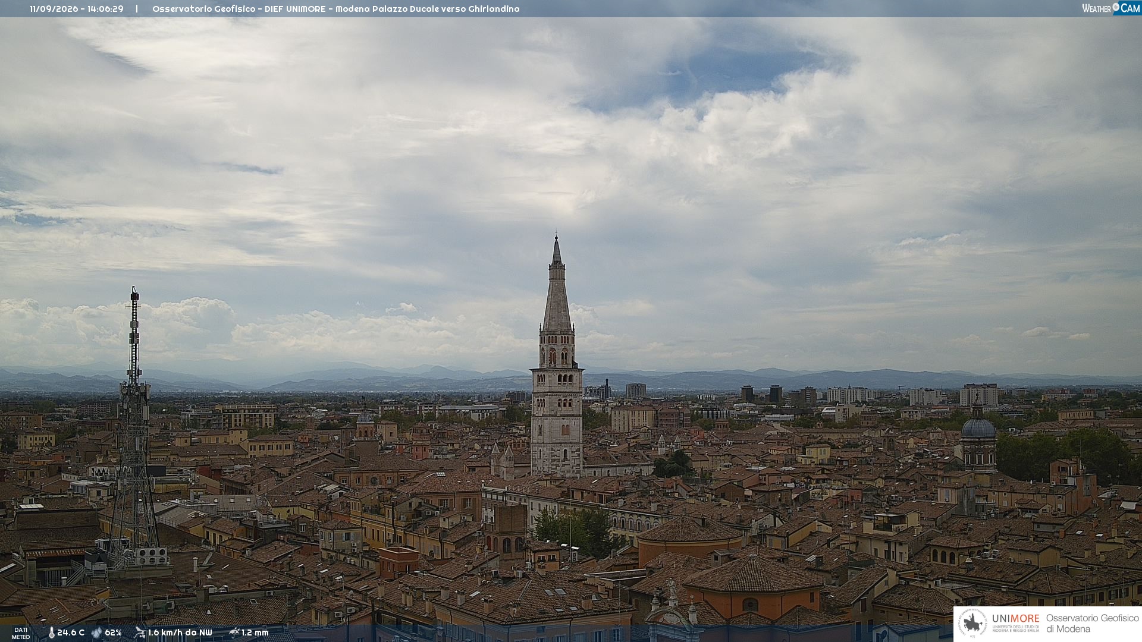The width and height of the screenshot is (1142, 642).
Task: Click the domed church on the right
Action: click(978, 437)
